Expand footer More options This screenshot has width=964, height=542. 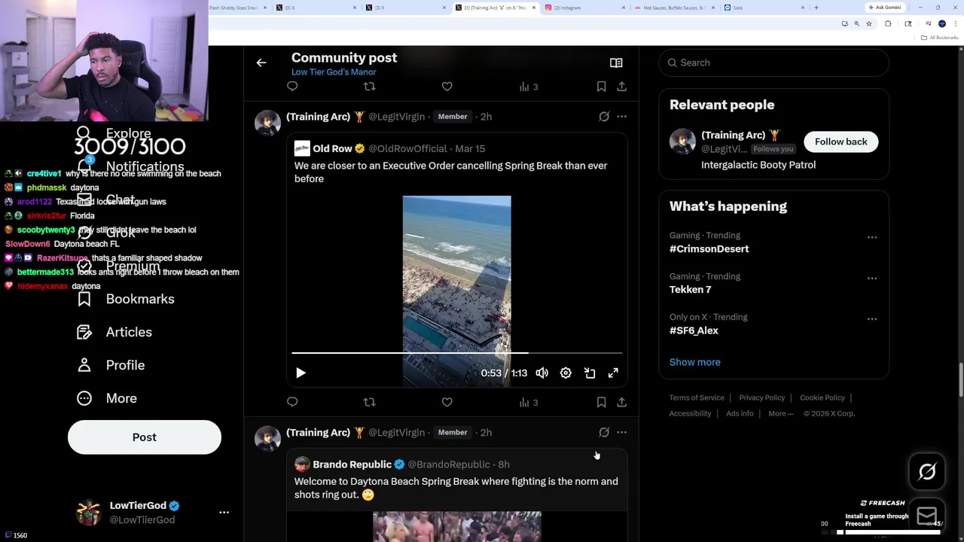coord(780,413)
